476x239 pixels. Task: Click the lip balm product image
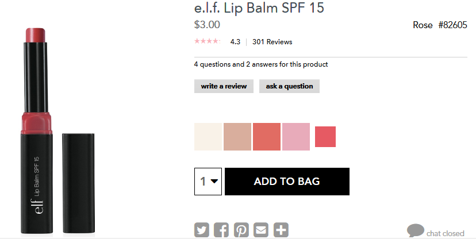pyautogui.click(x=57, y=130)
